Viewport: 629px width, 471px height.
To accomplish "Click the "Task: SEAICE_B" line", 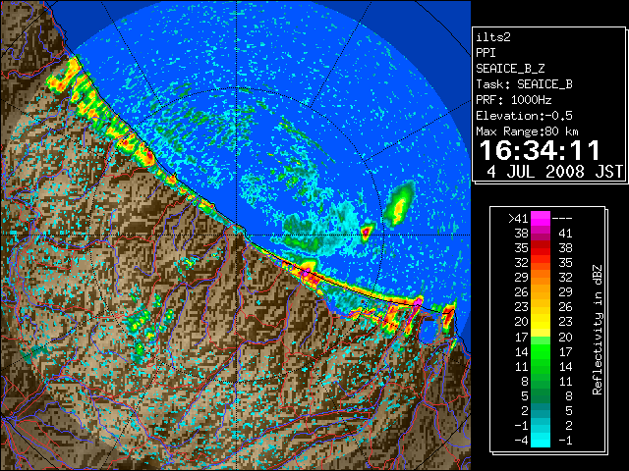I will pyautogui.click(x=524, y=84).
